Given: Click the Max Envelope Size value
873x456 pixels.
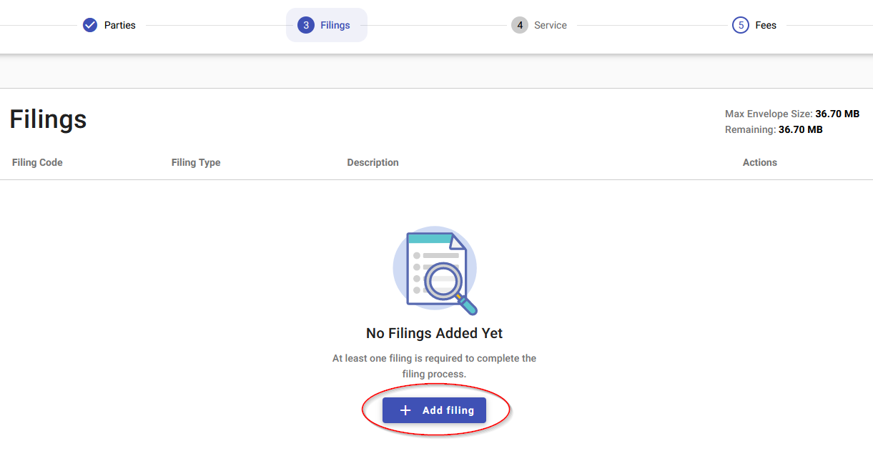Looking at the screenshot, I should 837,114.
